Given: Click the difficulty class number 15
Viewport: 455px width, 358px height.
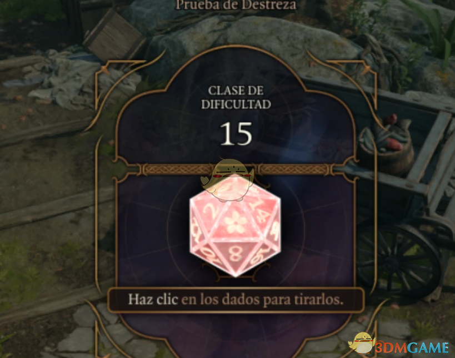Looking at the screenshot, I should [236, 134].
